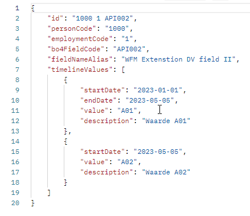
Task: Click the employmentCode value "1"
Action: [127, 39]
